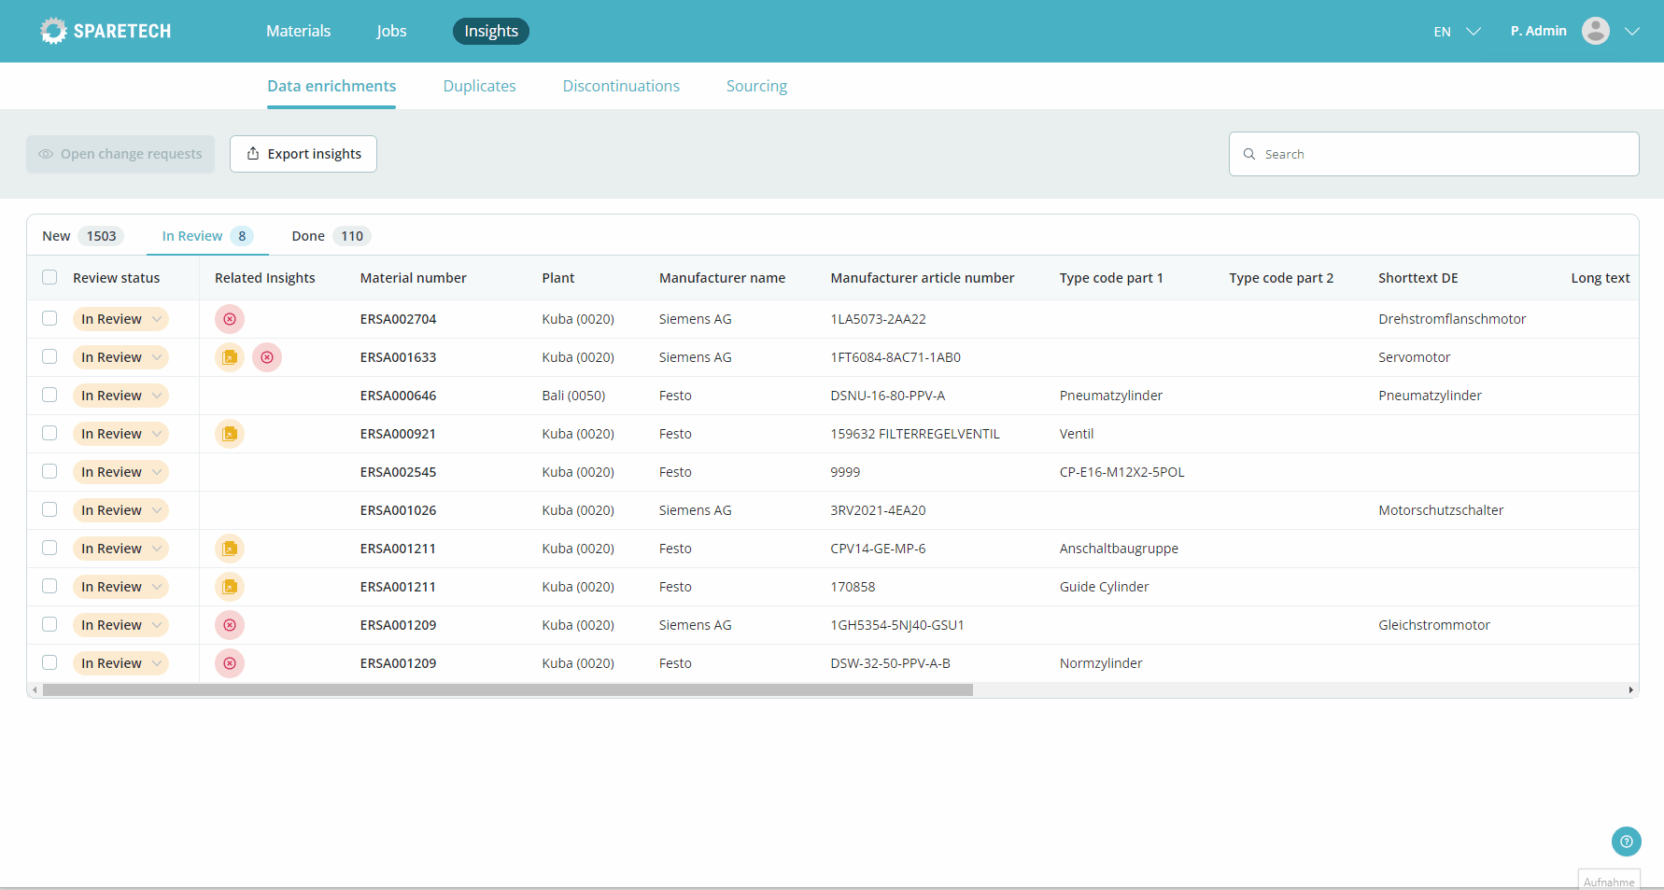
Task: Open the Done tab
Action: (x=328, y=236)
